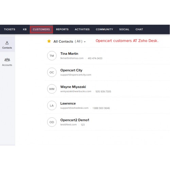
Task: Select the TM avatar for Tina Martin
Action: coord(52,56)
